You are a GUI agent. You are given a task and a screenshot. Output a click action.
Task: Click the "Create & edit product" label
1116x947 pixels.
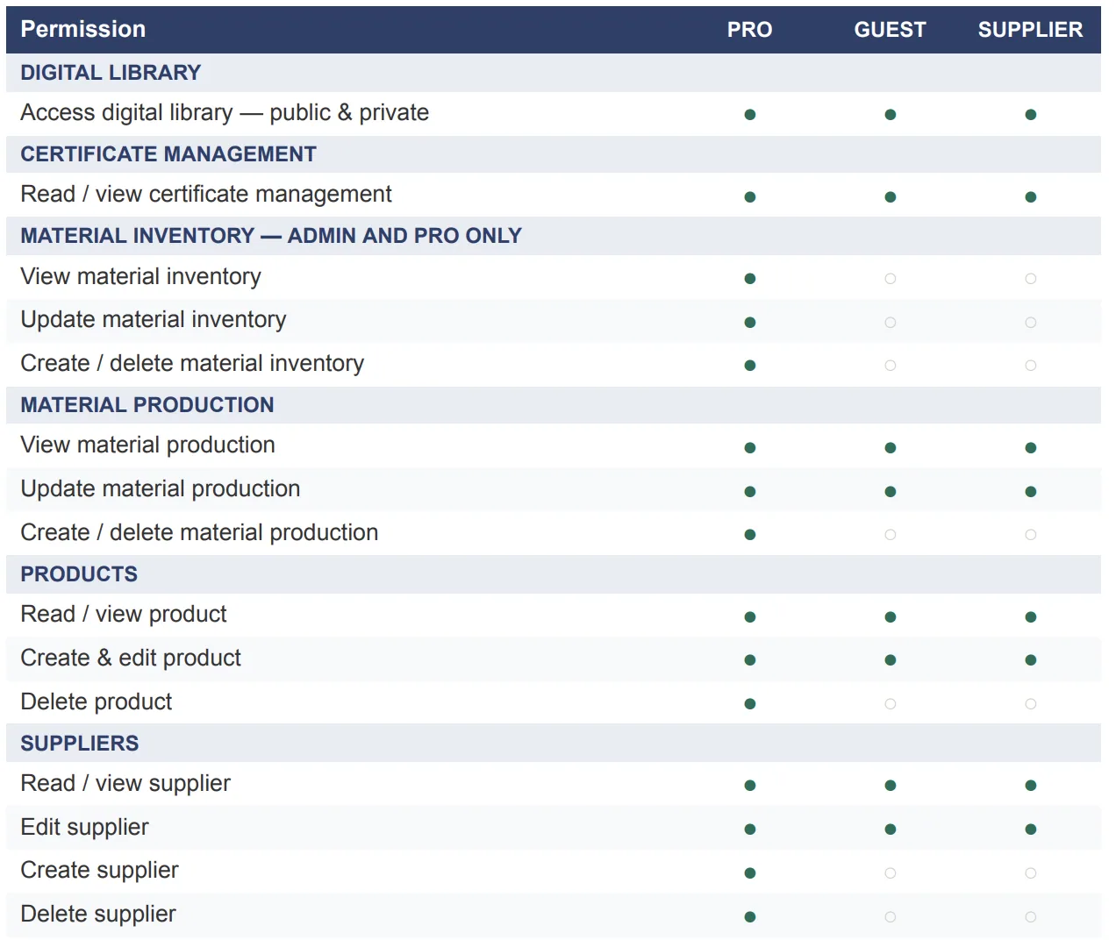(x=131, y=659)
